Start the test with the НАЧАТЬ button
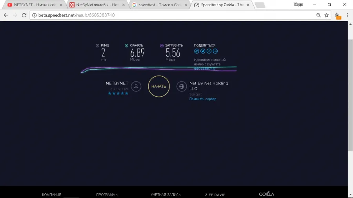This screenshot has height=198, width=353. click(159, 86)
